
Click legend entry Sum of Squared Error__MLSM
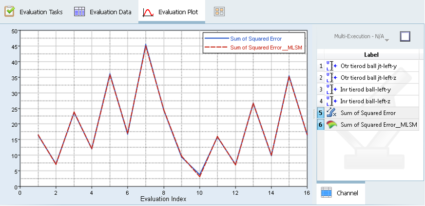click(266, 47)
